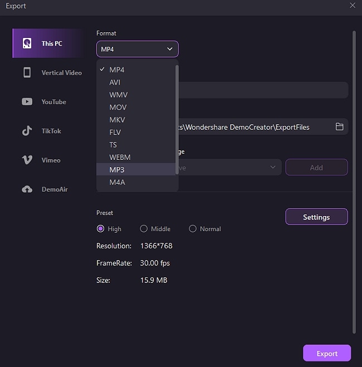Collapse the MP4 Format dropdown

137,49
